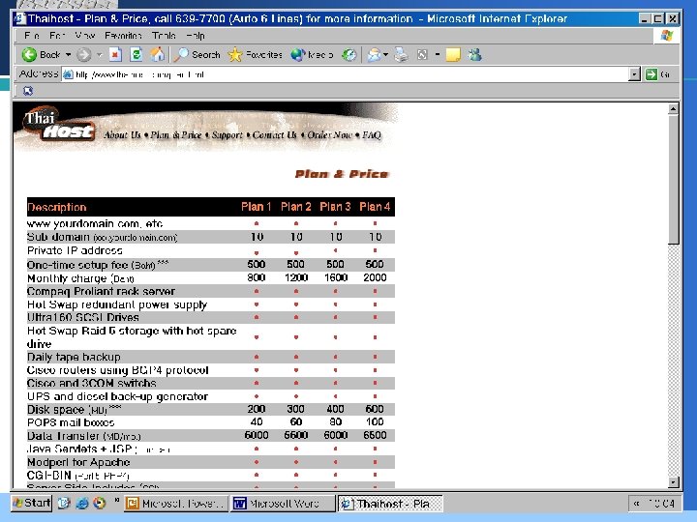
Task: Expand hidden system tray icons chevron
Action: click(x=636, y=504)
